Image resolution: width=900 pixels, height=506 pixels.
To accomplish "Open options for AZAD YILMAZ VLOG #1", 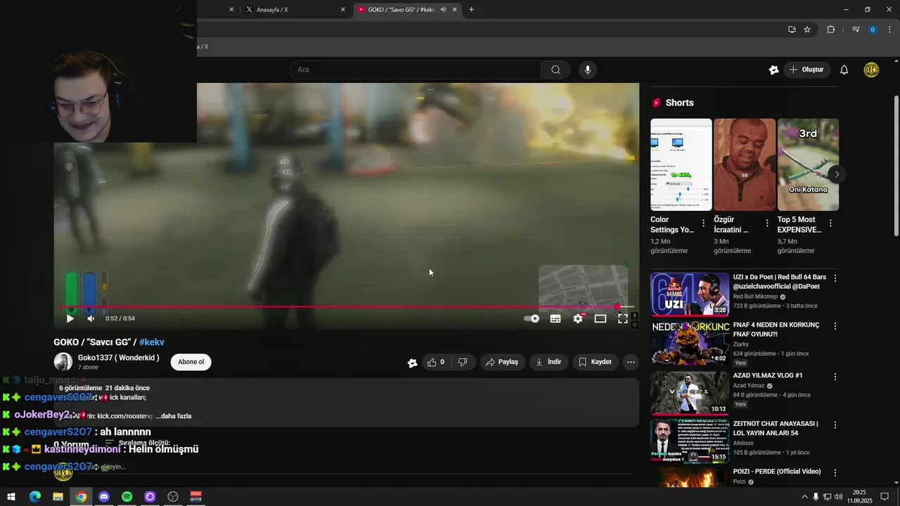I will point(835,377).
